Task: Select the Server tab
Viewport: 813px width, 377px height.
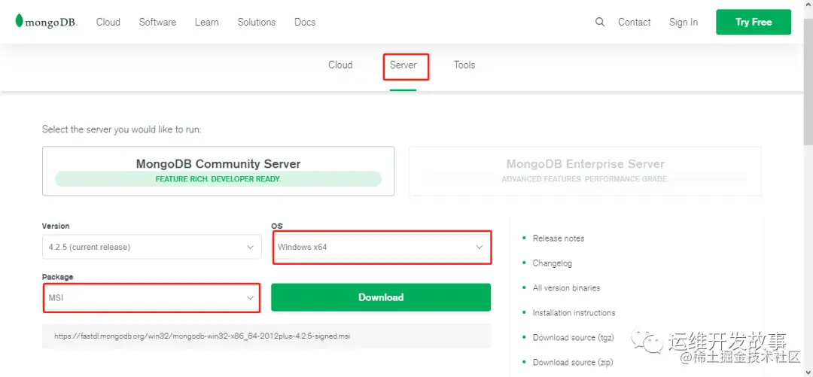Action: pos(403,65)
